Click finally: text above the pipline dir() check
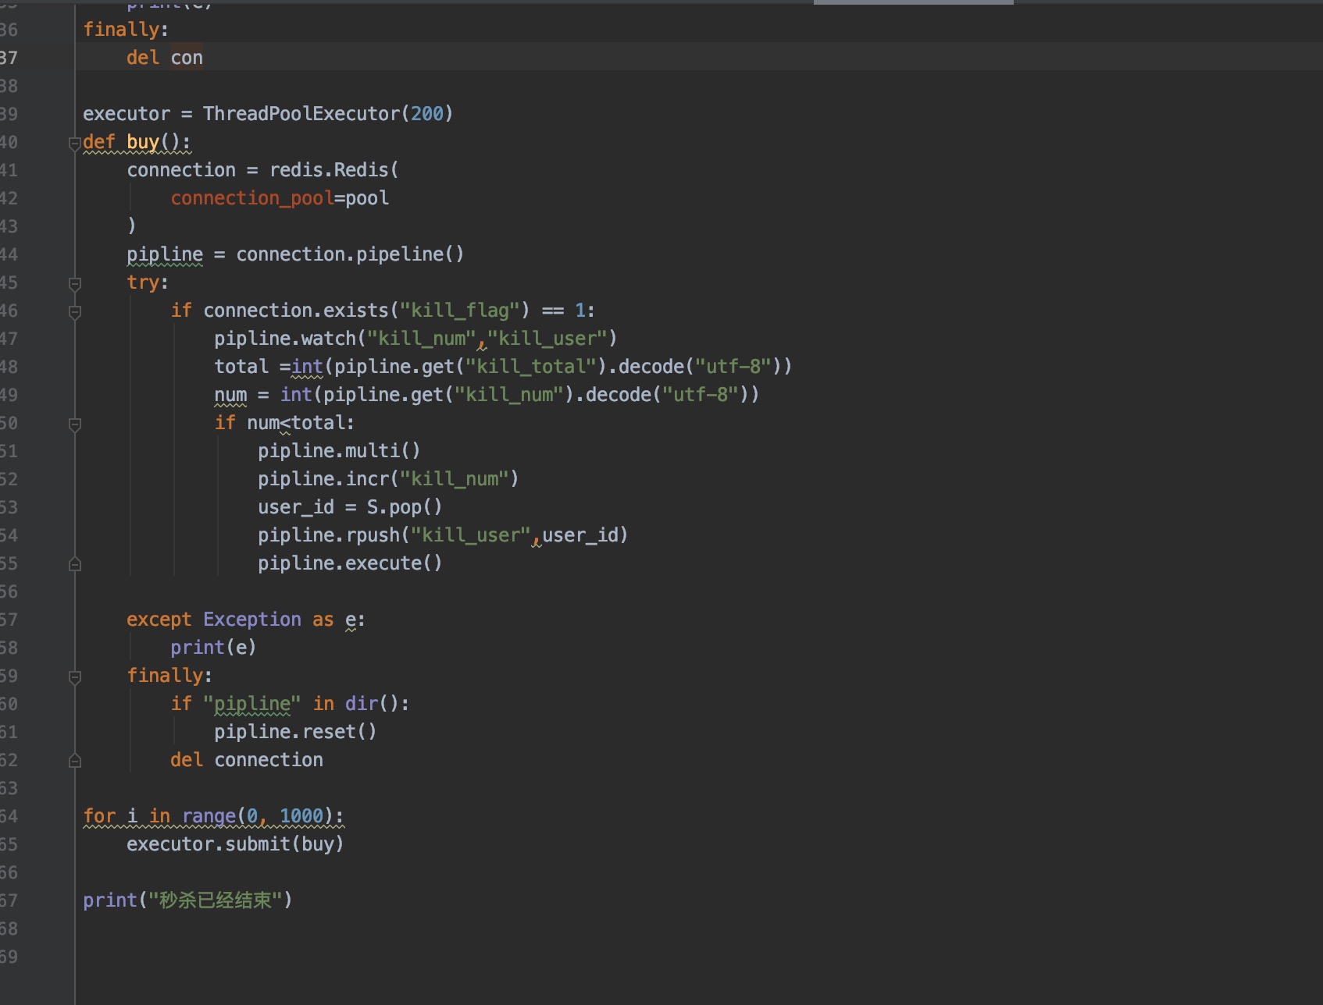Viewport: 1323px width, 1005px height. (169, 676)
